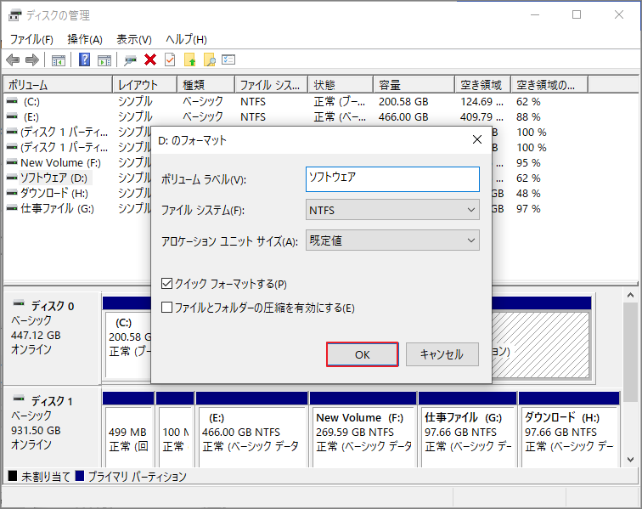Viewport: 642px width, 509px height.
Task: Select (C:) 200.58 GB partition on ディスク 0
Action: pos(128,344)
